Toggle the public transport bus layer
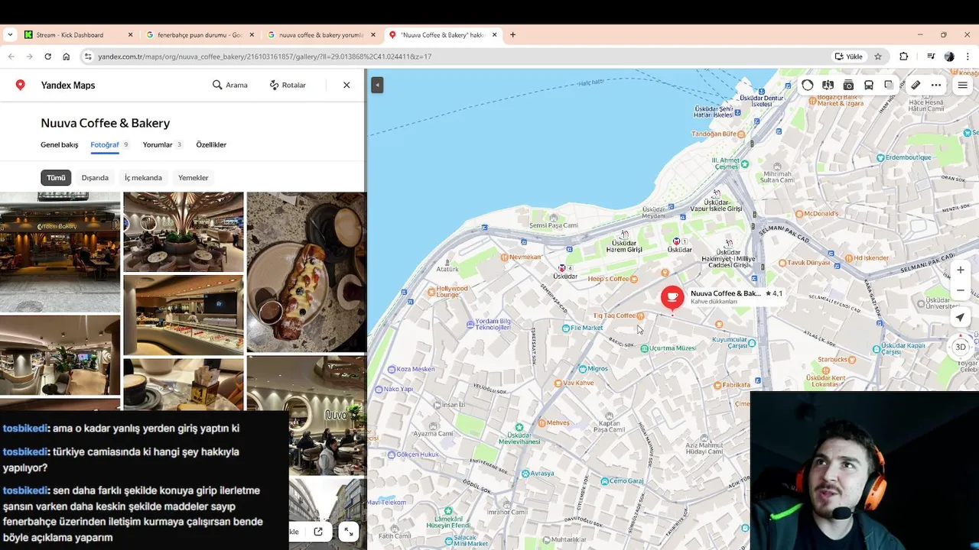Image resolution: width=979 pixels, height=550 pixels. click(x=869, y=85)
